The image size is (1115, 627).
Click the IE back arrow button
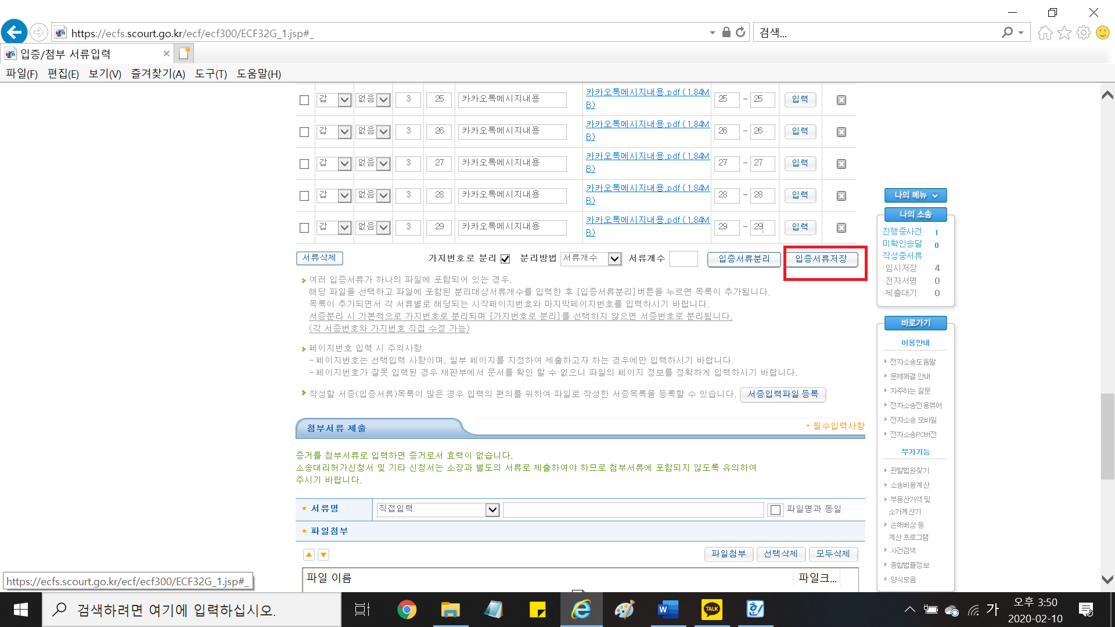click(x=15, y=32)
